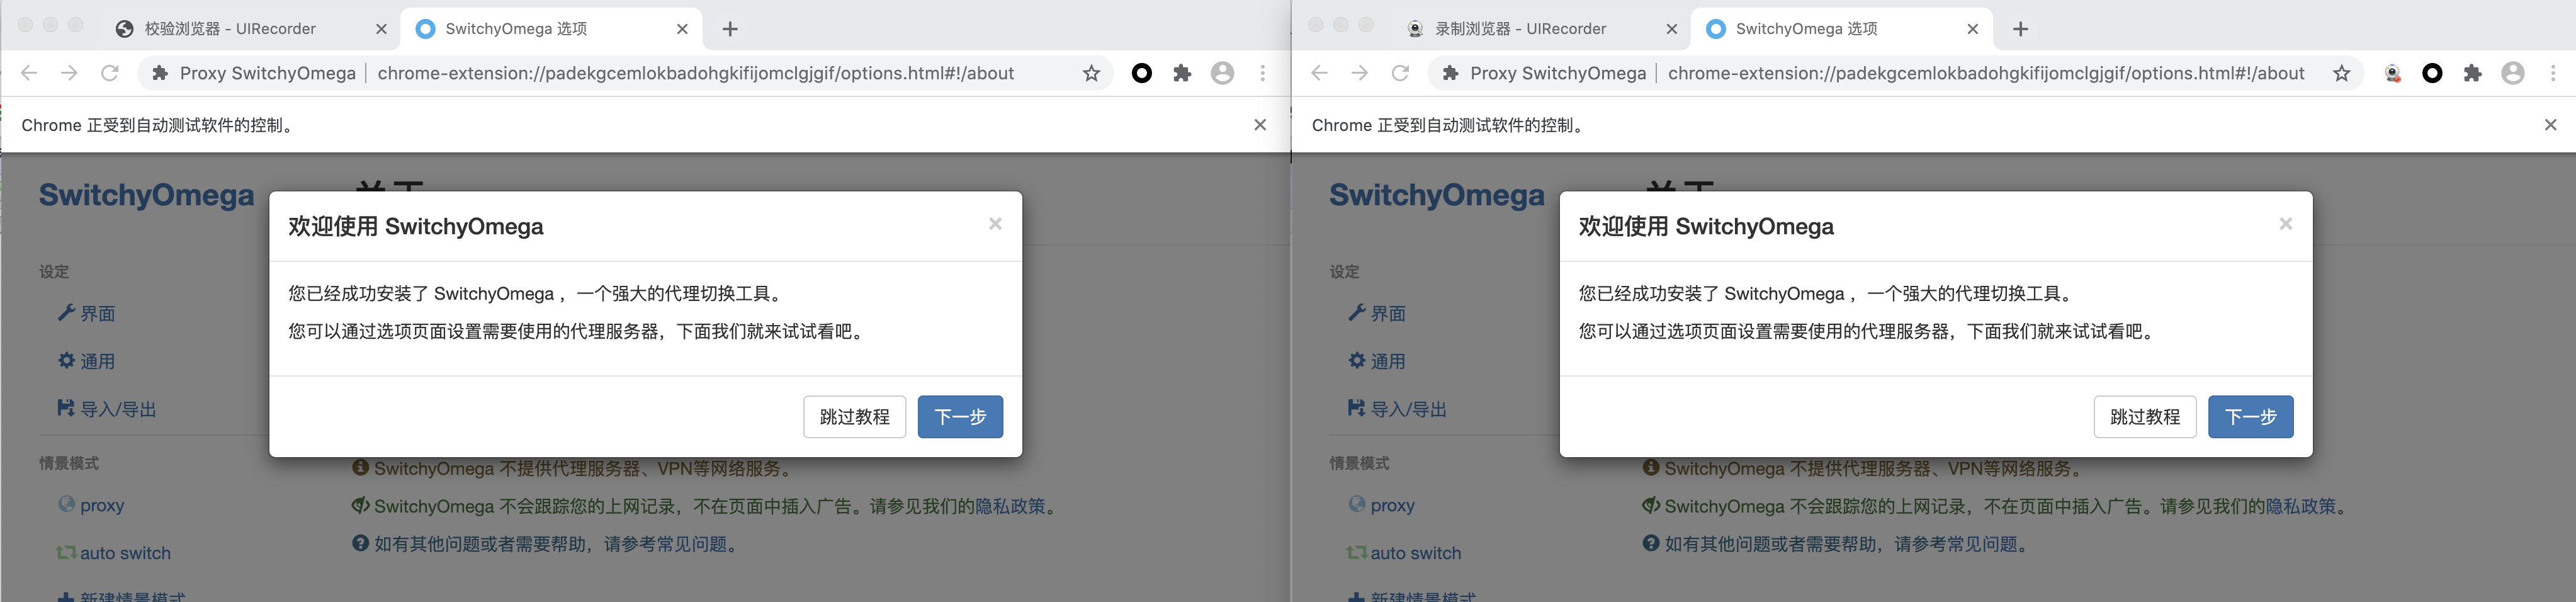Image resolution: width=2576 pixels, height=602 pixels.
Task: Click SwitchyOmega circle extension icon in left window
Action: [1141, 73]
